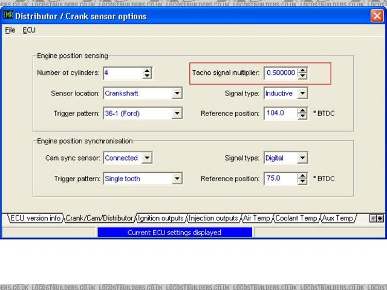Expand the Single tooth trigger pattern dropdown

(177, 179)
